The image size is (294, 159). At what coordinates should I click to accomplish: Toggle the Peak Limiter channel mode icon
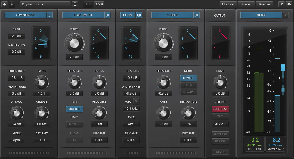[x=107, y=15]
